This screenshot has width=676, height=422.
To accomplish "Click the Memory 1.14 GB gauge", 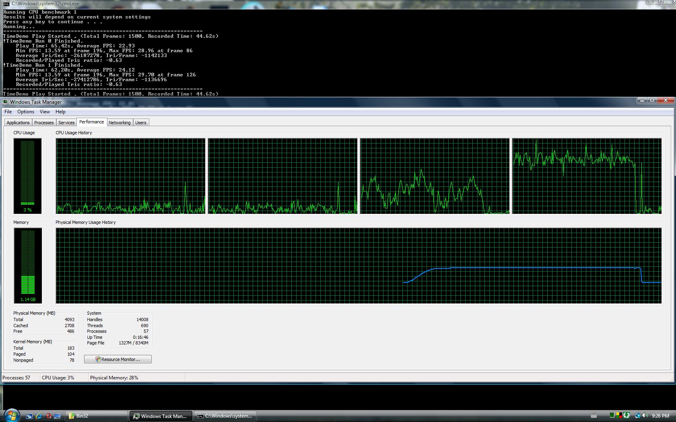I will tap(28, 265).
